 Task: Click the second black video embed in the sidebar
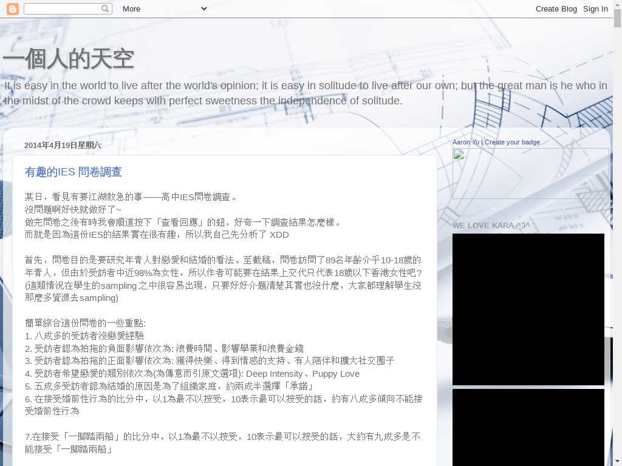pos(528,427)
